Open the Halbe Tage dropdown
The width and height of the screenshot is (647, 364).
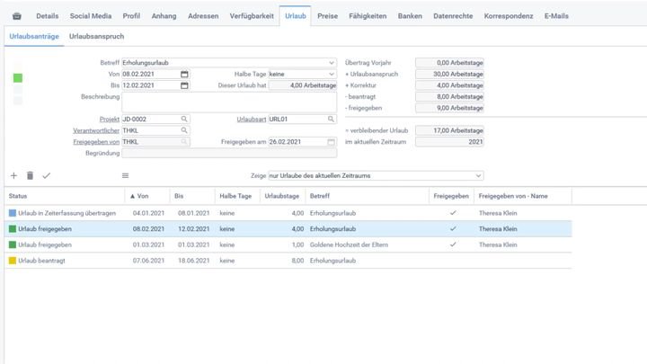(x=331, y=74)
